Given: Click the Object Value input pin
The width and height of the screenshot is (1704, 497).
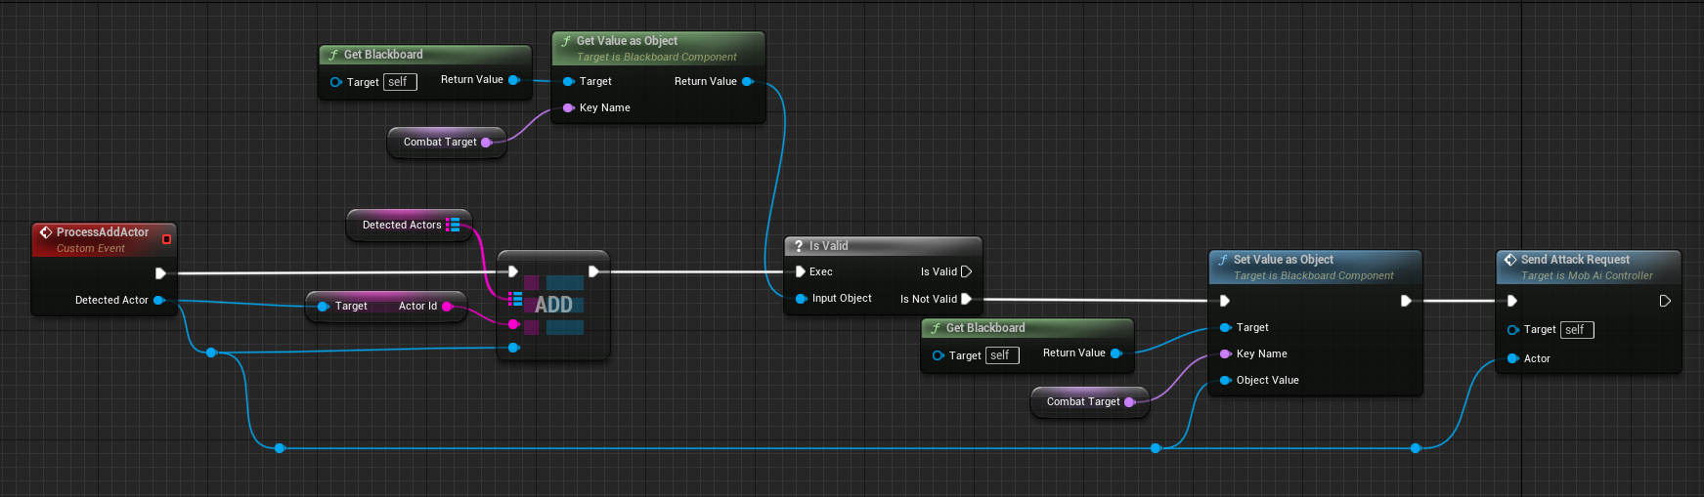Looking at the screenshot, I should click(1225, 381).
